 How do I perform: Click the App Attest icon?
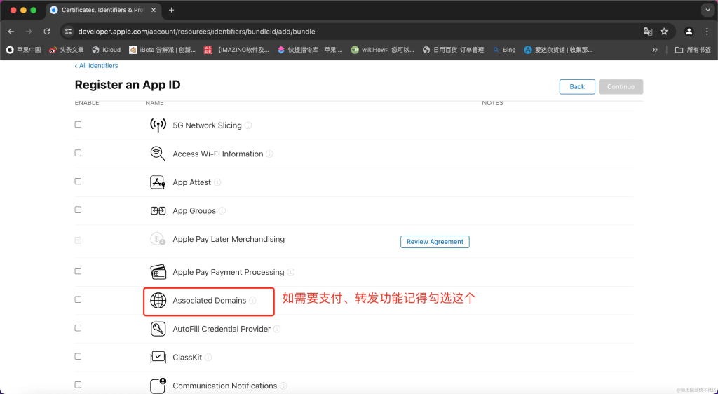tap(158, 182)
